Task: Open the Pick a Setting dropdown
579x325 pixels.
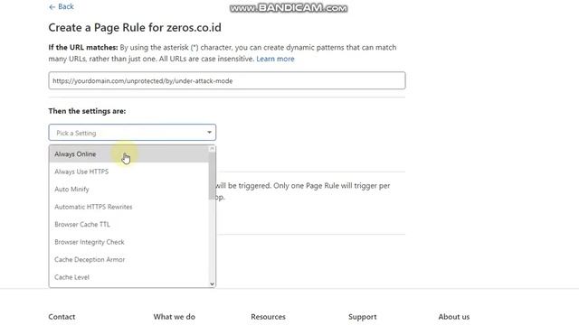Action: (x=132, y=133)
